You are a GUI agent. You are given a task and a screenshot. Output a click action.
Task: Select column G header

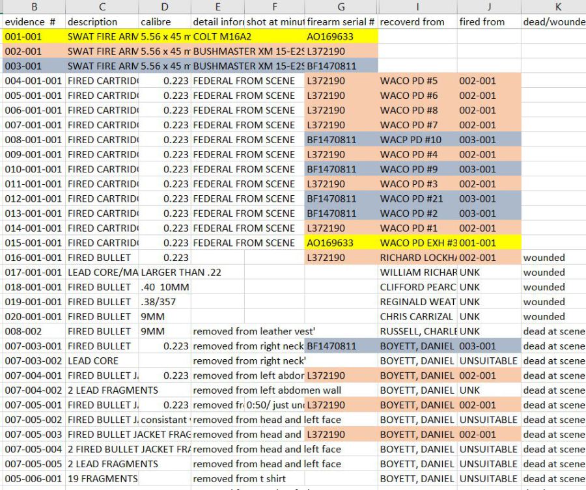click(341, 7)
